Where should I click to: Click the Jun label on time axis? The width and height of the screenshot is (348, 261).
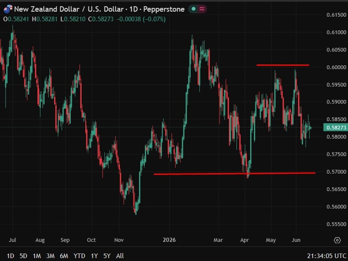(x=296, y=240)
